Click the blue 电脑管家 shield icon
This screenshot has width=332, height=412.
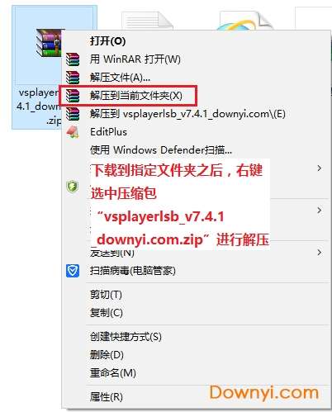click(x=73, y=271)
